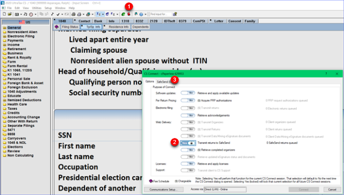Click the green-topped printer toolbar icon
Screen dimensions: 344x195
[88, 14]
